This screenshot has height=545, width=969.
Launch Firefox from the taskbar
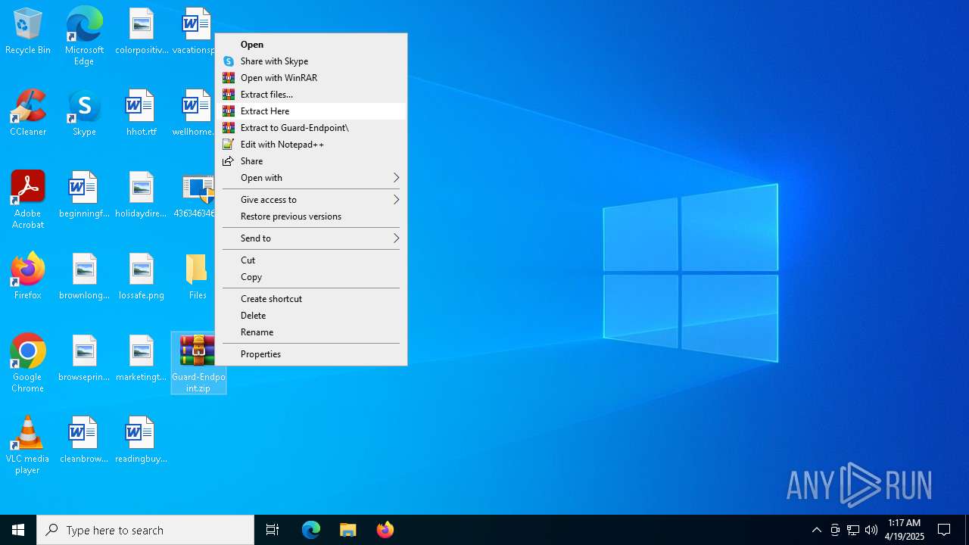click(385, 530)
